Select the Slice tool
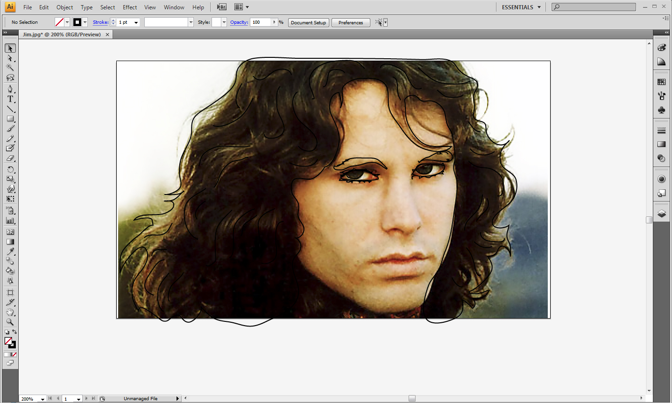672x403 pixels. (x=10, y=302)
